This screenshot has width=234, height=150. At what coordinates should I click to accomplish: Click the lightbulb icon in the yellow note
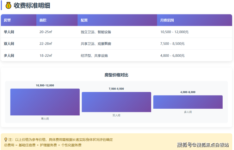(x=6, y=139)
